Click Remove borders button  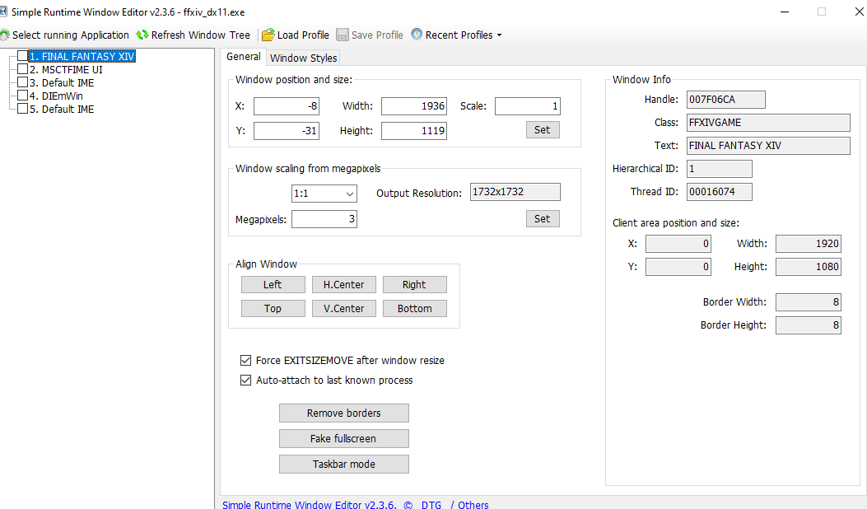(344, 413)
